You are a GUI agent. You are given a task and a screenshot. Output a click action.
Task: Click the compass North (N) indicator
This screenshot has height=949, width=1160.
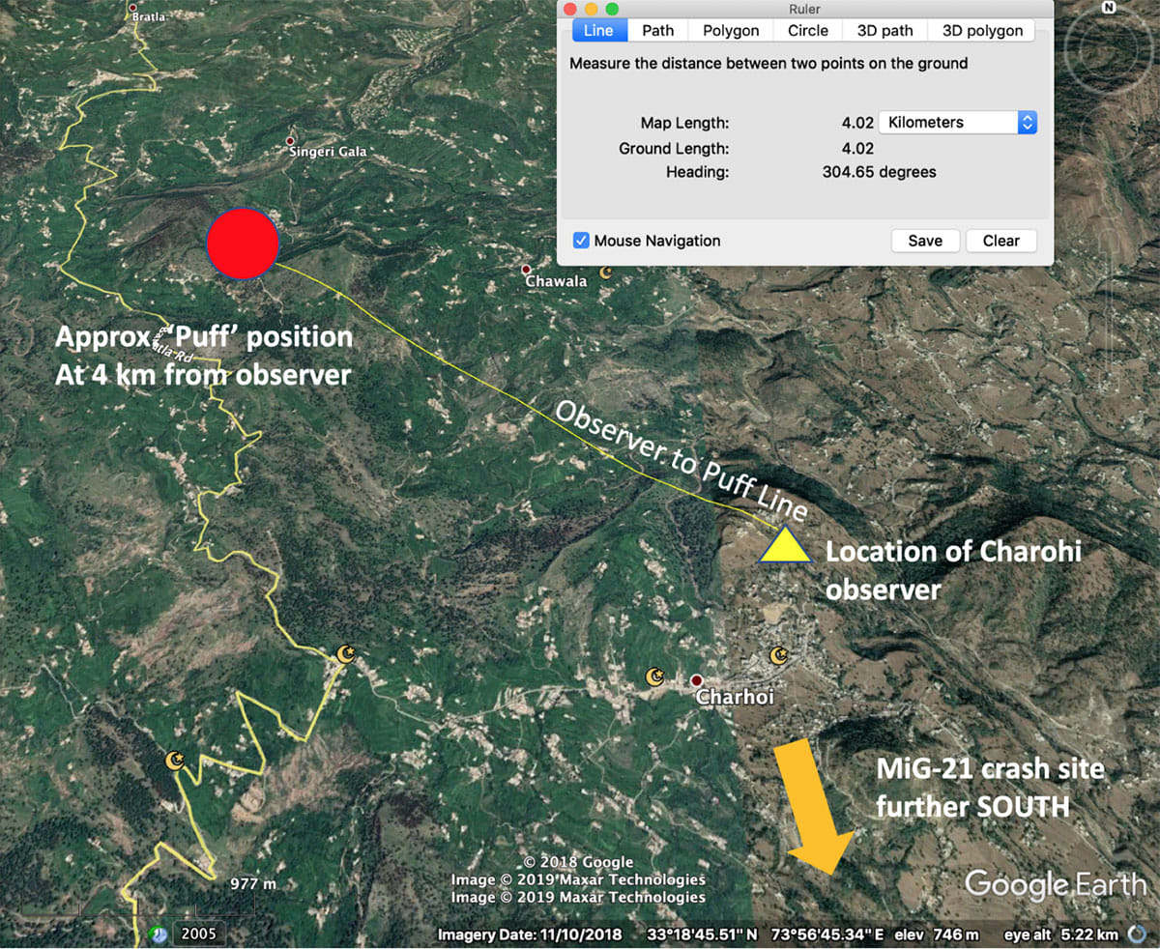tap(1108, 8)
